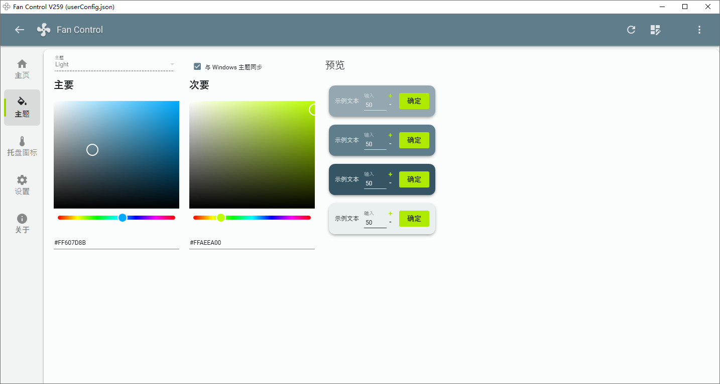This screenshot has height=384, width=720.
Task: Edit the #FF607D8B hex value field
Action: 116,242
